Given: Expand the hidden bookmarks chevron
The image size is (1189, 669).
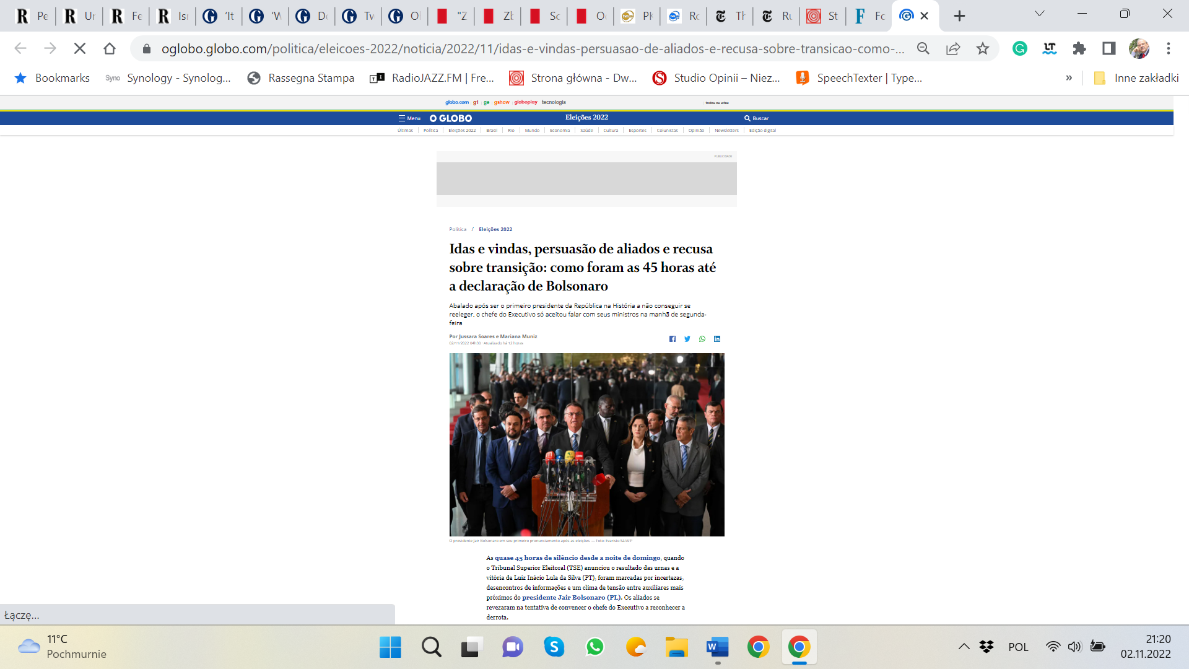Looking at the screenshot, I should point(1069,78).
